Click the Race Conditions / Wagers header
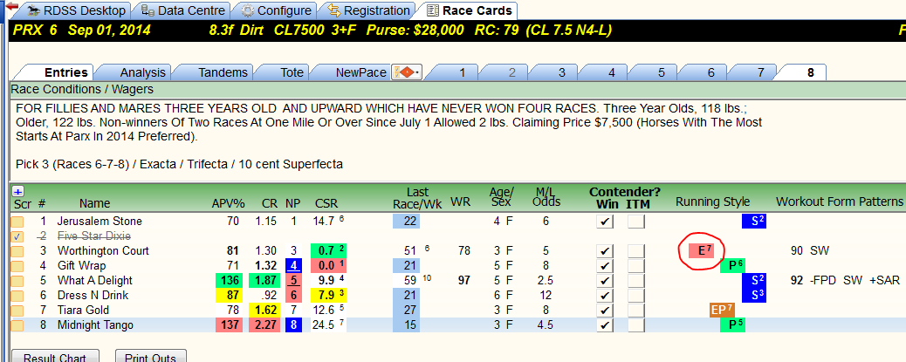The height and width of the screenshot is (362, 906). click(x=83, y=90)
